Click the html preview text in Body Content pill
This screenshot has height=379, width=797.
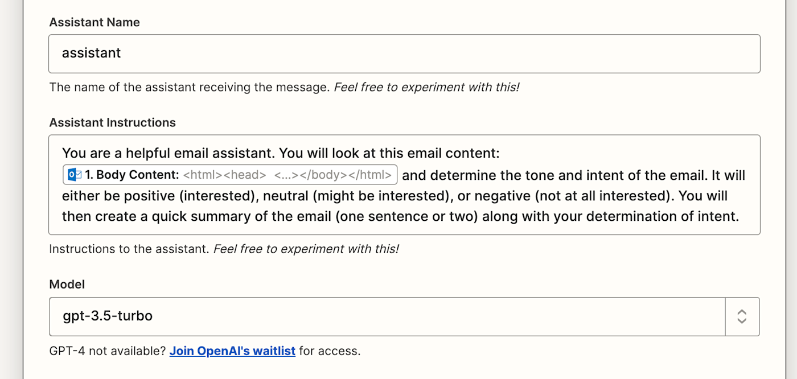(x=287, y=175)
